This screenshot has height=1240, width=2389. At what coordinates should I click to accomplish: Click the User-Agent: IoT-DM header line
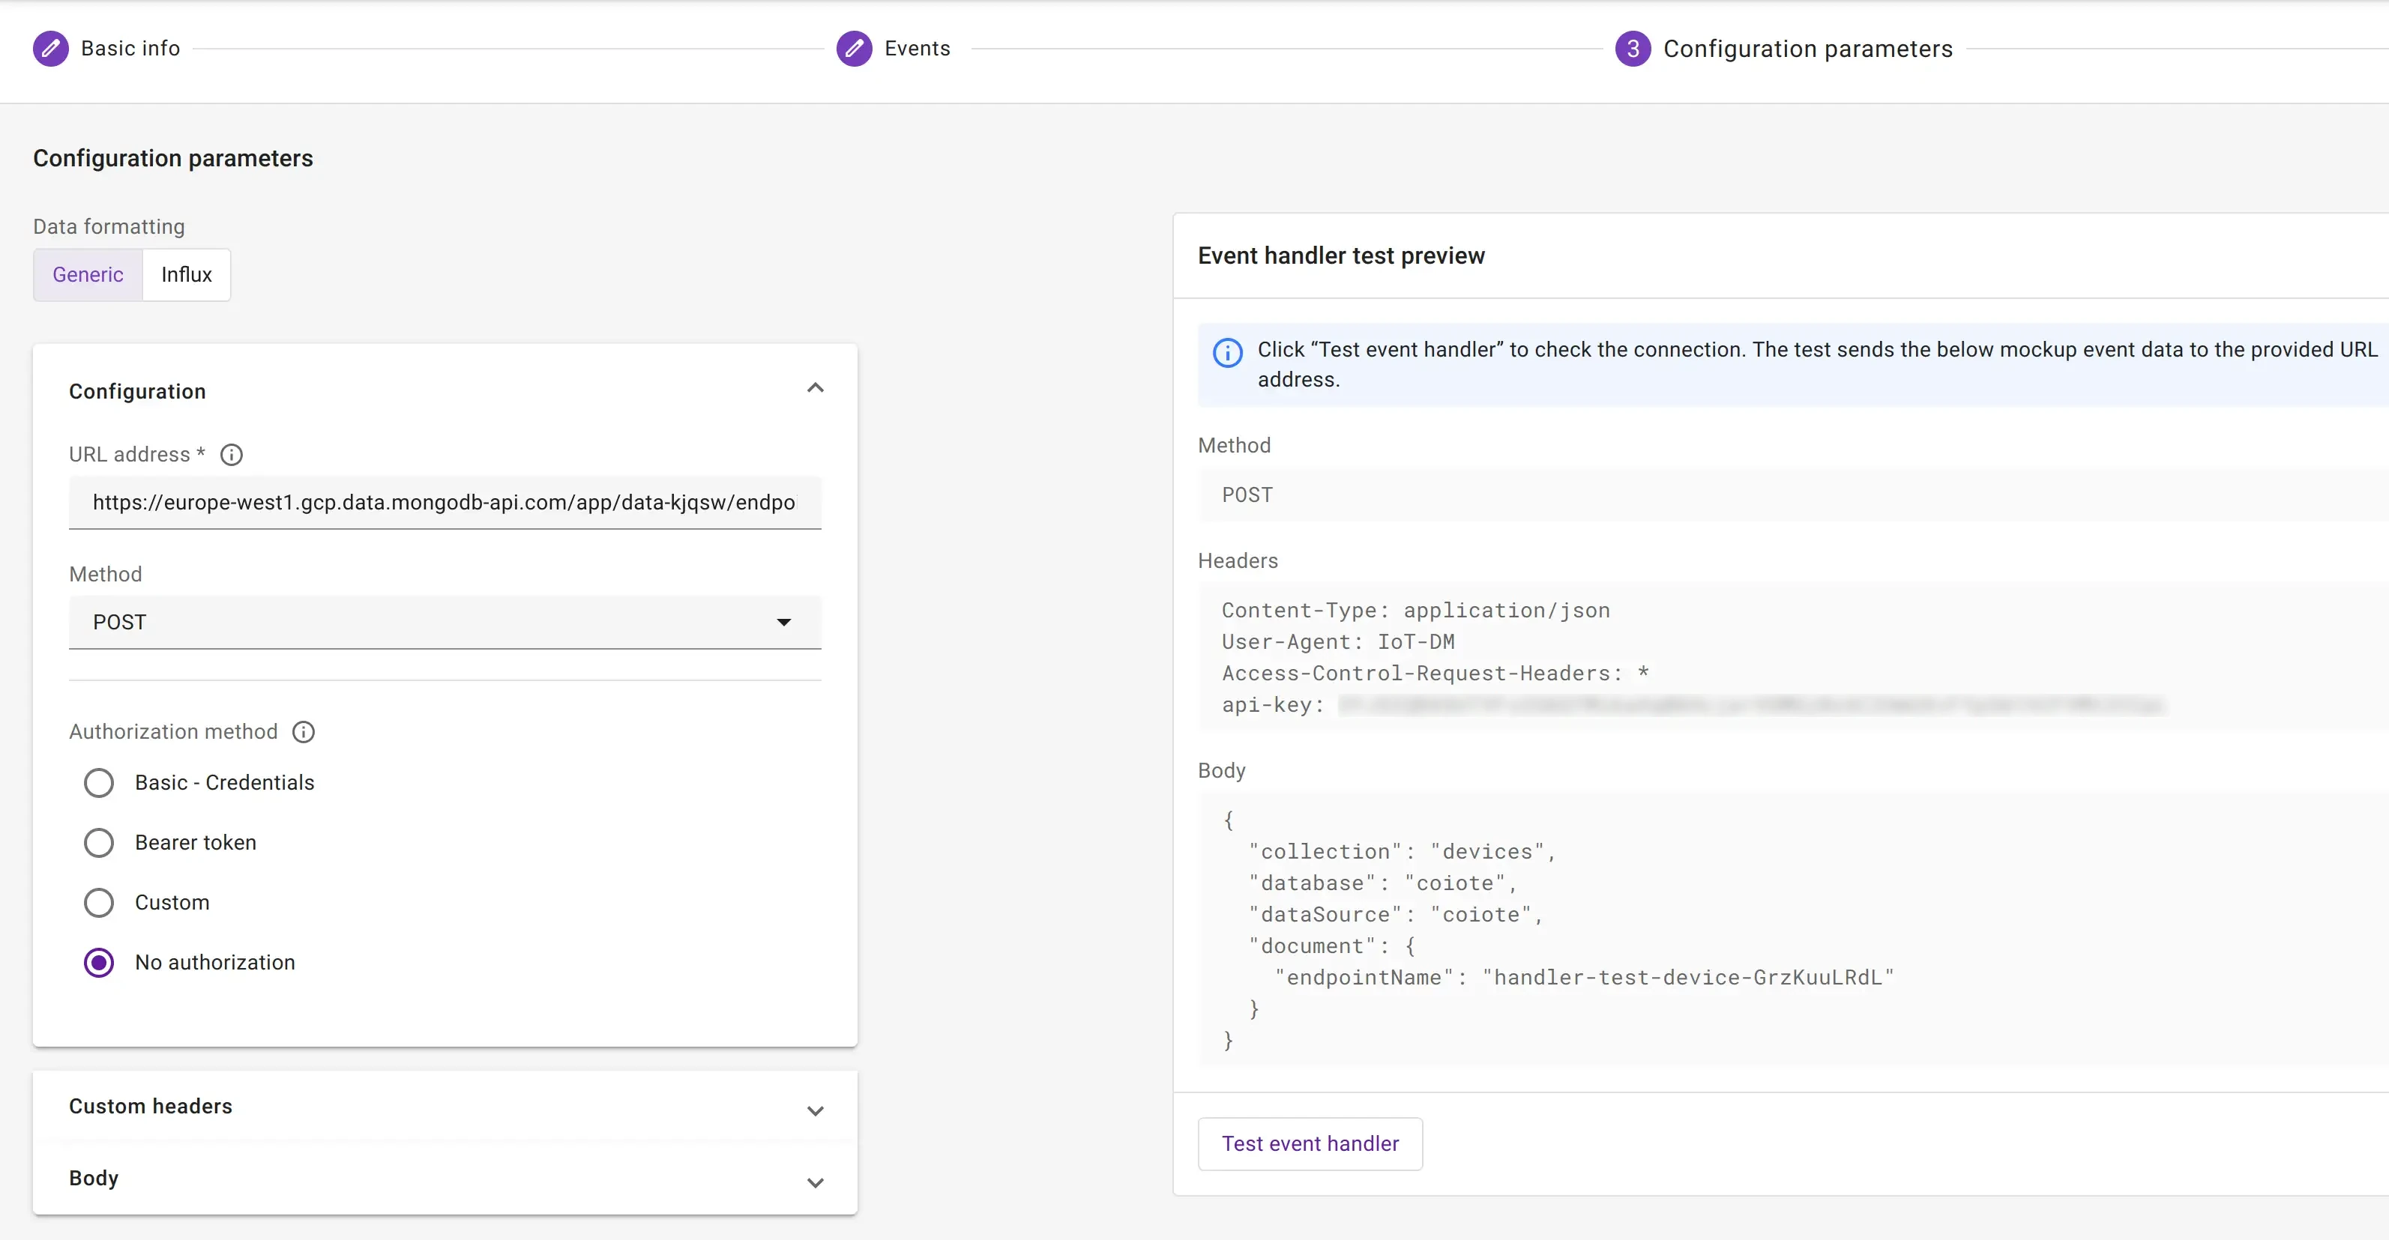(1337, 641)
